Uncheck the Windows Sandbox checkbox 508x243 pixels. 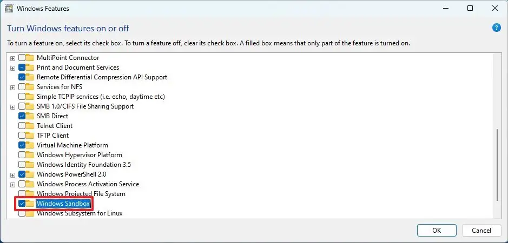coord(22,204)
